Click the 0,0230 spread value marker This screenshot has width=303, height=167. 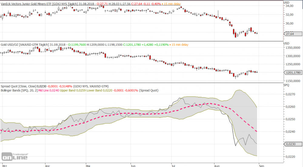(x=293, y=144)
